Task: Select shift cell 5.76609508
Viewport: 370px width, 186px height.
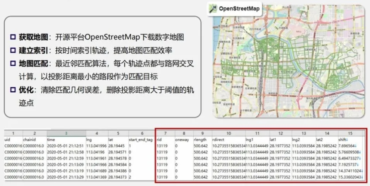Action: tap(350, 152)
